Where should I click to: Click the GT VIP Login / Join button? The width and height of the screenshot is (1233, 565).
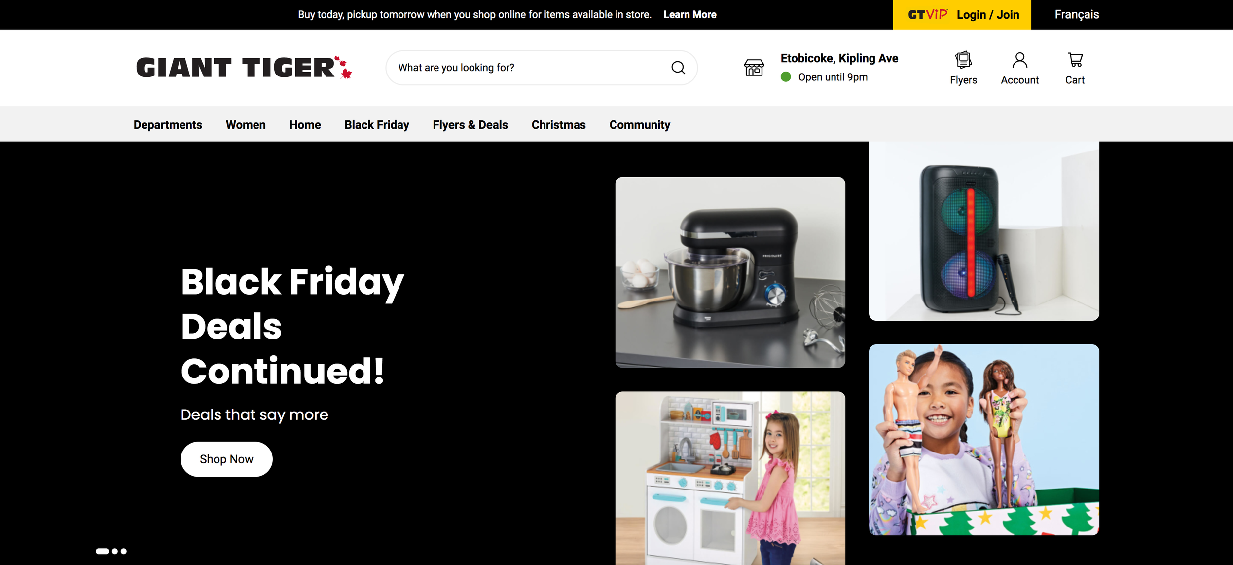[962, 15]
